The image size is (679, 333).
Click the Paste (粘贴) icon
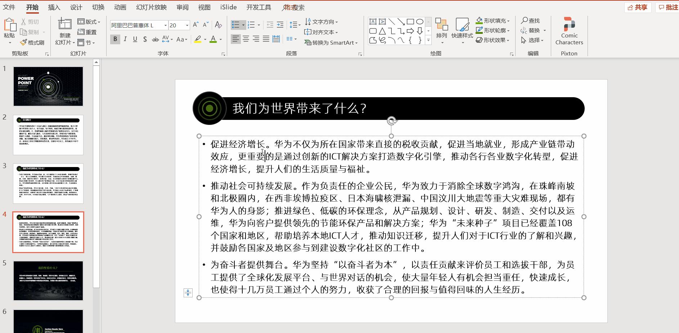10,25
